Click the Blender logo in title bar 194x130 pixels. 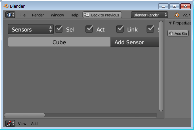[6, 6]
